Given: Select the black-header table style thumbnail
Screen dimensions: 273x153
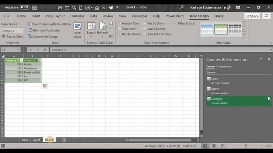Looking at the screenshot, I should (x=235, y=29).
